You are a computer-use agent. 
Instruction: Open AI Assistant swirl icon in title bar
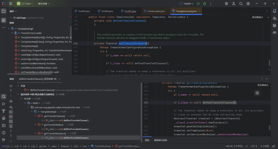click(226, 4)
